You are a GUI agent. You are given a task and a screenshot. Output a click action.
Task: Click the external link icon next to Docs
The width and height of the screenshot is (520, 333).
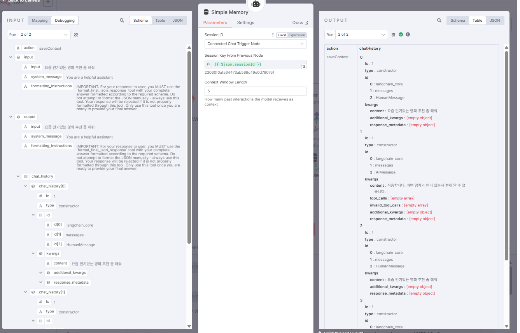[306, 23]
